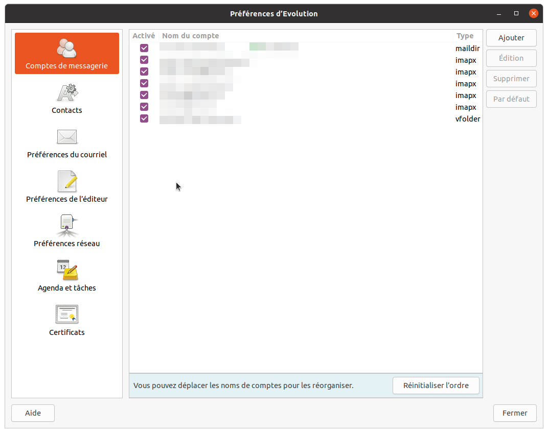Open the Comptes de messagerie section icon
This screenshot has width=548, height=433.
(x=67, y=48)
